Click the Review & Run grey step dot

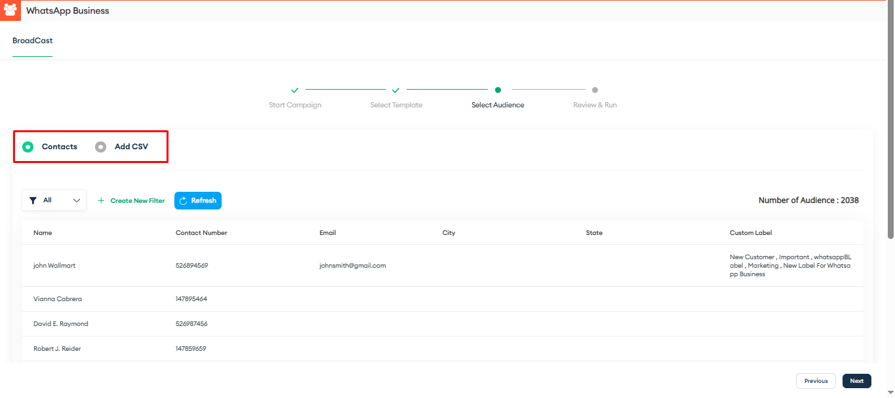click(x=595, y=90)
